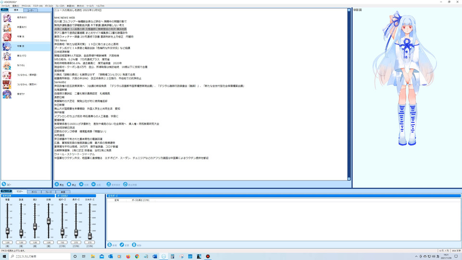
Task: Open マスター(M) menu
Action: [x=38, y=6]
